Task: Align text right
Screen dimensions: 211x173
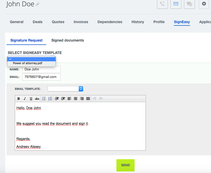Action: [x=82, y=99]
